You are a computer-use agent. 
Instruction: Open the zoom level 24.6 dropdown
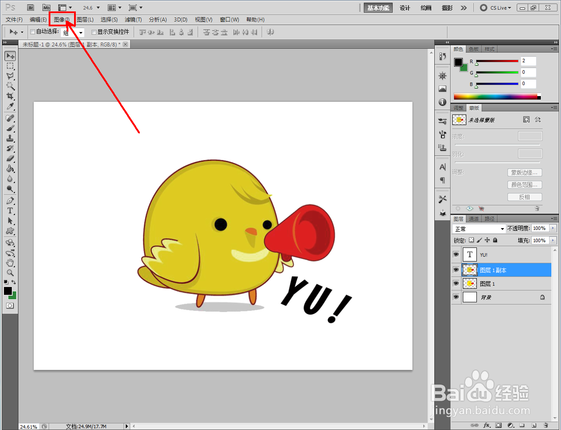pos(98,8)
